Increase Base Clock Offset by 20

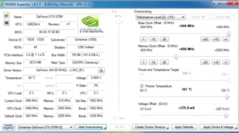205,39
